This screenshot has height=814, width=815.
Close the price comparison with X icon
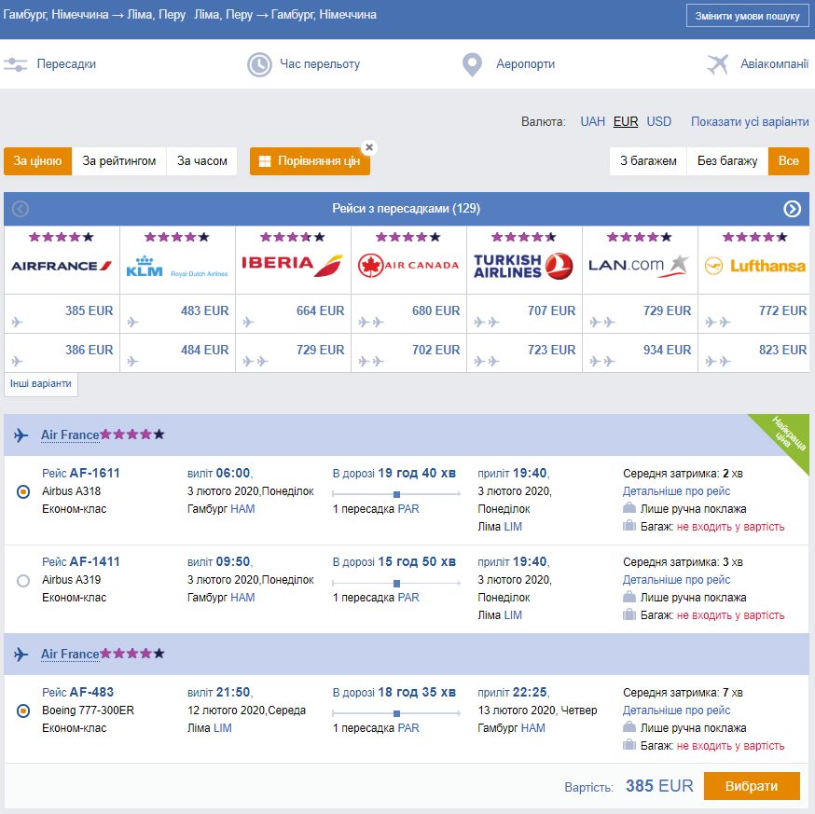(369, 147)
